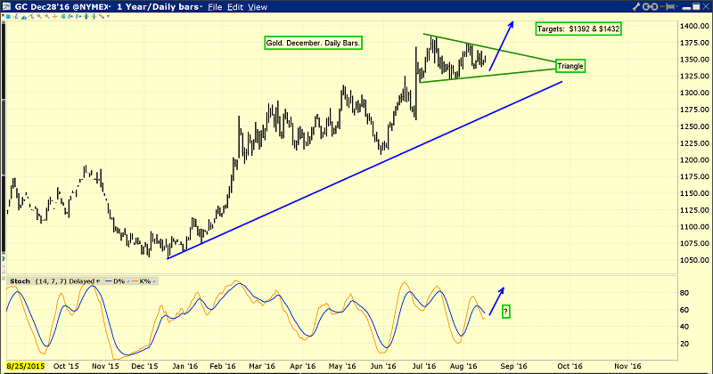
Task: Click the Stoch indicator label
Action: 20,281
